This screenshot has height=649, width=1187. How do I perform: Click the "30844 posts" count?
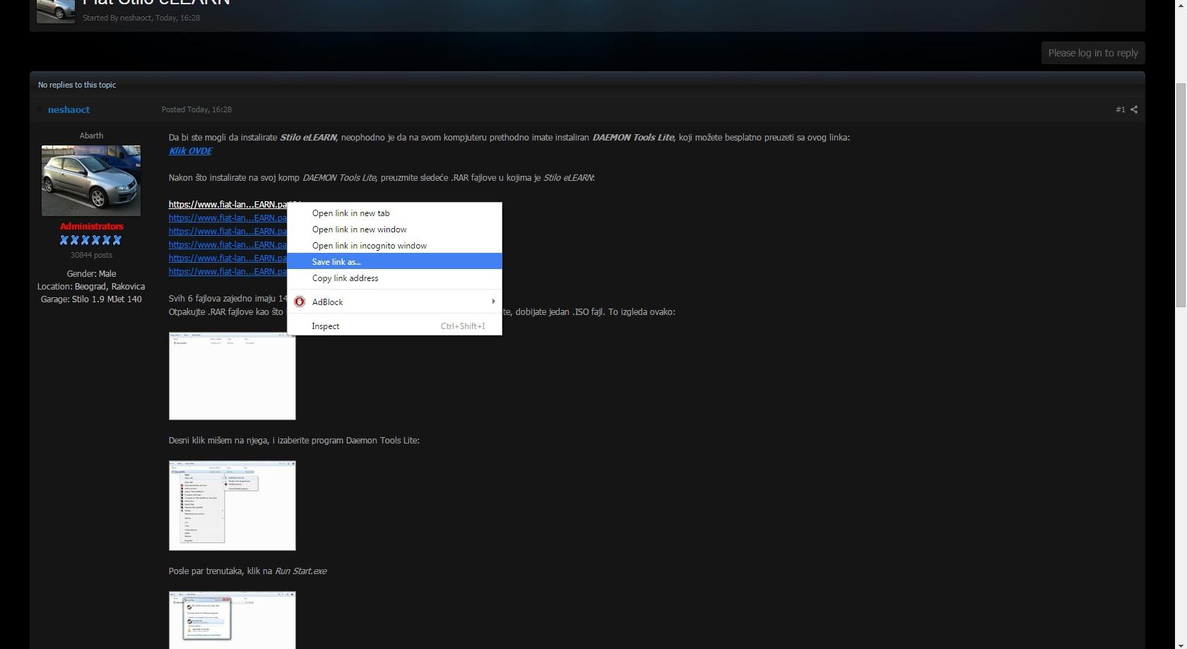point(91,255)
